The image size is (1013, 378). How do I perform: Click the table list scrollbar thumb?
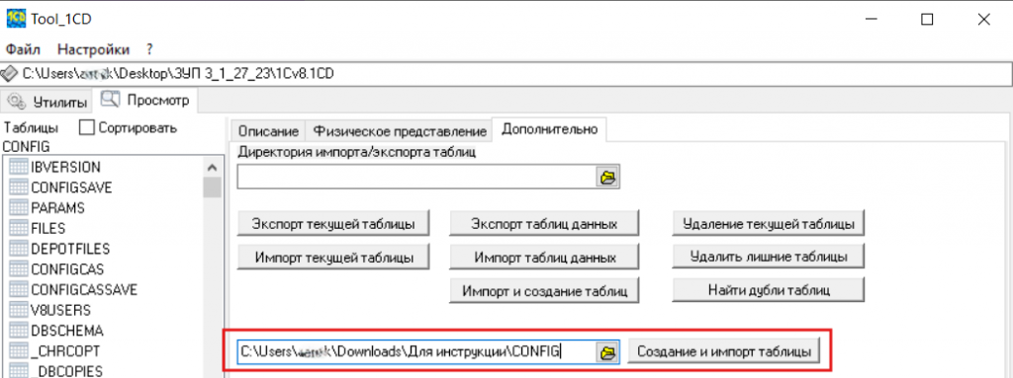coord(212,188)
